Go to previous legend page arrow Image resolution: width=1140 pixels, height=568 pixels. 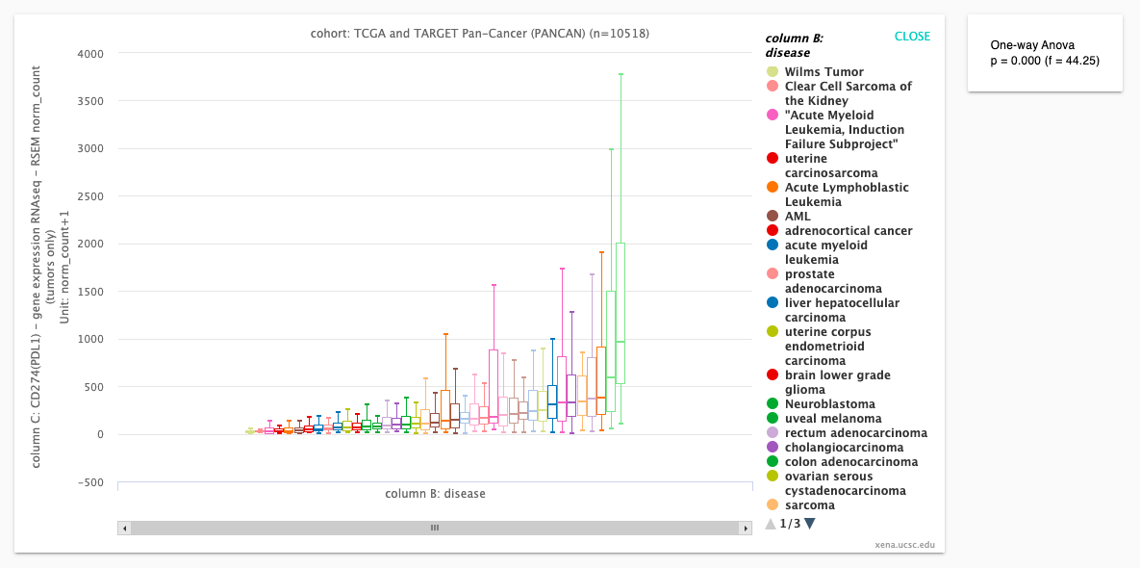tap(771, 524)
